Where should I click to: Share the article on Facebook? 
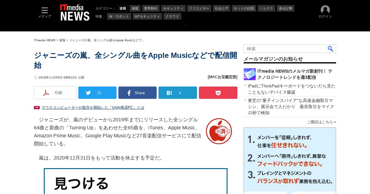[x=138, y=93]
